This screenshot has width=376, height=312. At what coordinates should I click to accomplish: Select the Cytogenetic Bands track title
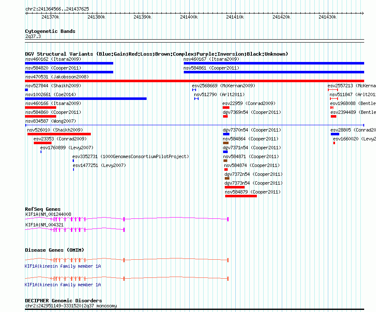pyautogui.click(x=50, y=31)
